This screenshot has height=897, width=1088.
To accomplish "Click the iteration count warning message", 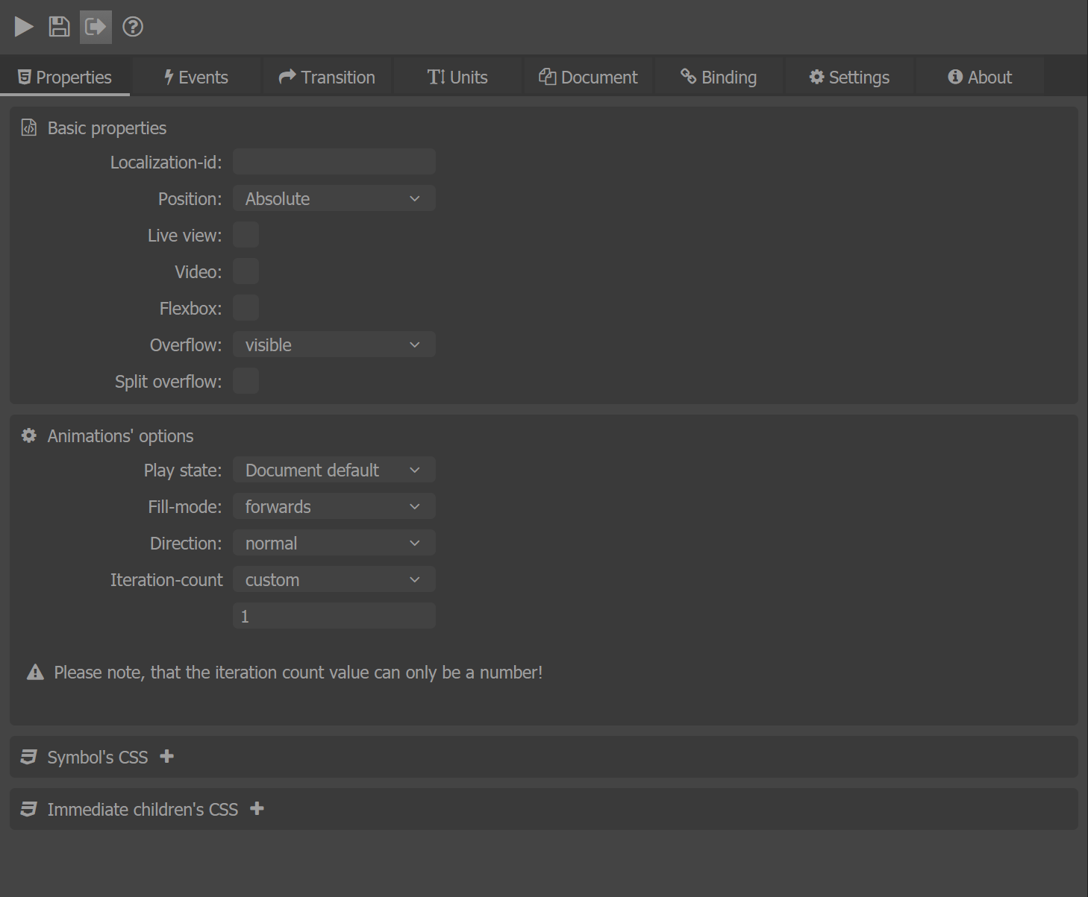I will point(298,673).
